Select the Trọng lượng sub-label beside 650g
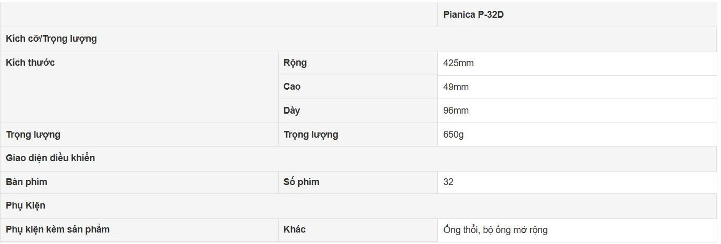The height and width of the screenshot is (244, 721). tap(311, 135)
